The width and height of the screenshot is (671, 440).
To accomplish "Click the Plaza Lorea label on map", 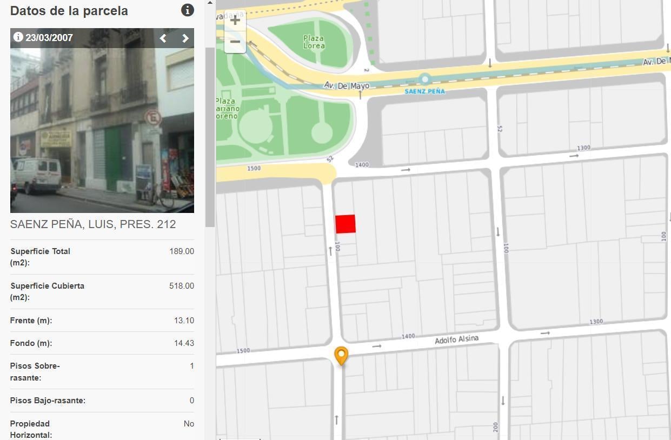I will [x=314, y=42].
